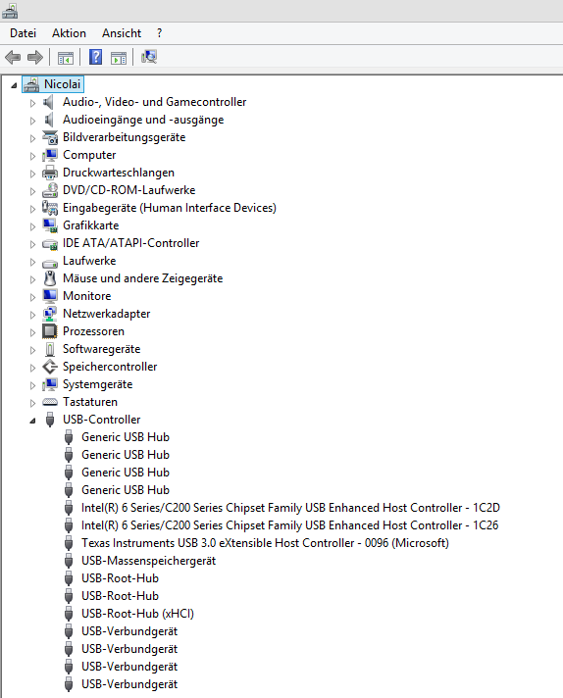563x698 pixels.
Task: Select the Speichercontroller category label
Action: (110, 367)
